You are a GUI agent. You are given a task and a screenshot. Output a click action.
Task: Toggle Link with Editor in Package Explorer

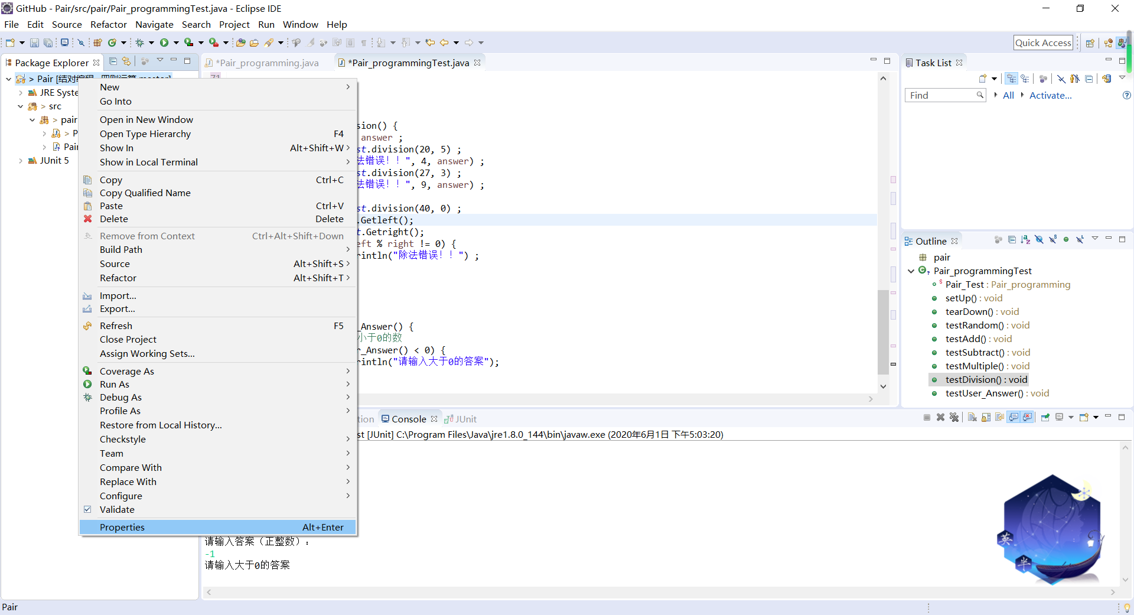click(x=126, y=61)
